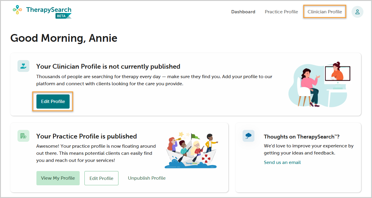
Task: Click the TherapySearch logo
Action: 42,12
